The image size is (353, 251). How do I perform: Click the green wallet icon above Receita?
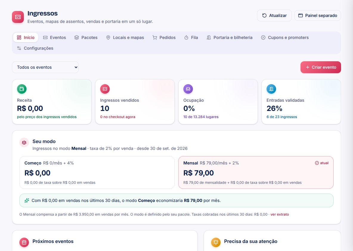click(22, 89)
